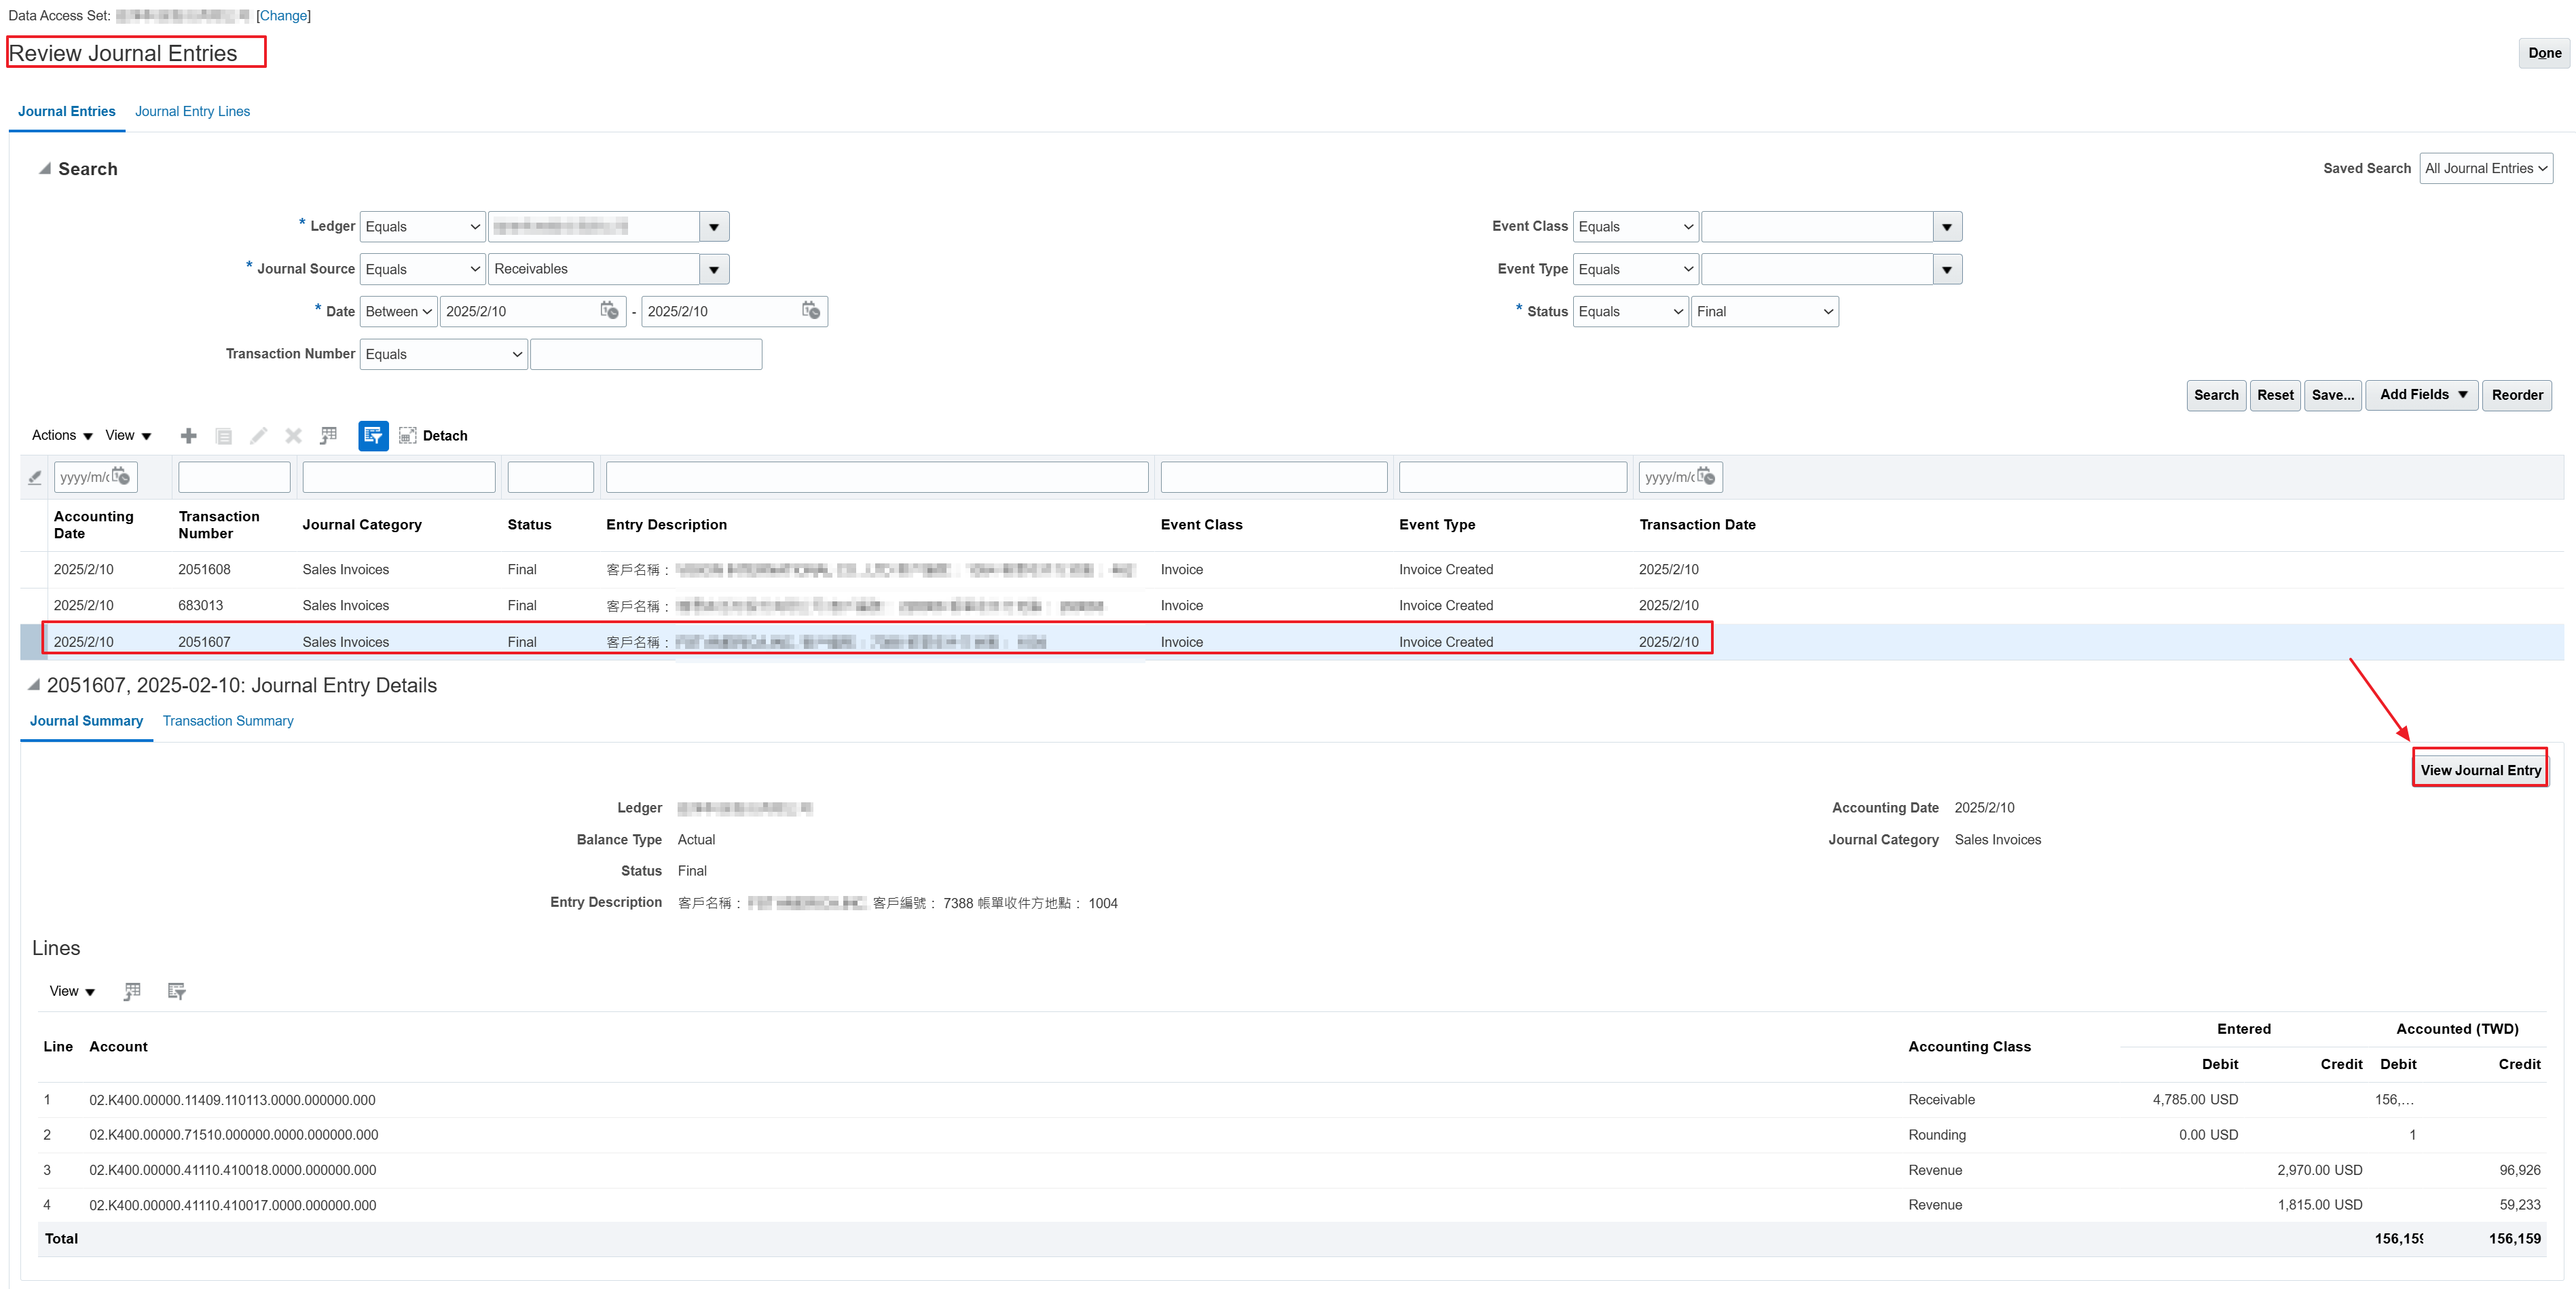Collapse the Search section

click(45, 168)
